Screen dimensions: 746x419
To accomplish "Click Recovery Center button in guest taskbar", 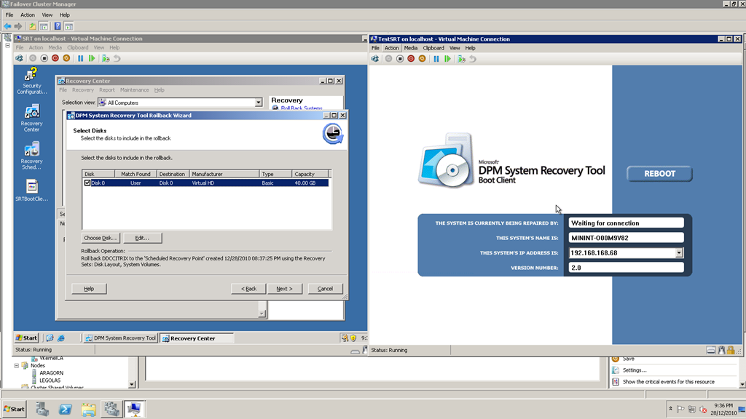I will coord(196,338).
